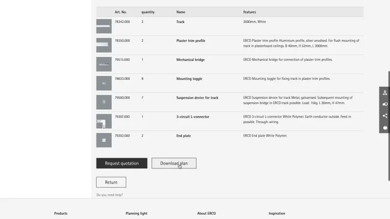Click the Mounting toggle thumbnail image
Viewport: 390px width, 219px height.
pyautogui.click(x=104, y=83)
